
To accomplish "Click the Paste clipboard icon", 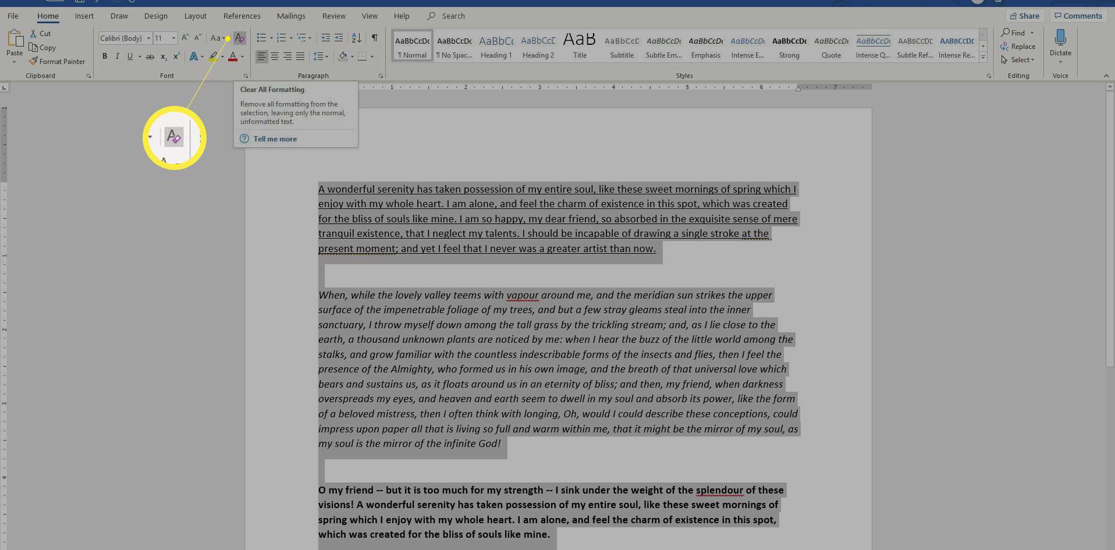I will [15, 39].
